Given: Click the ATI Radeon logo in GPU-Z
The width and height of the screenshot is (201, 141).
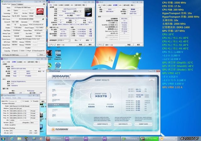Looking at the screenshot, I should [40, 12].
